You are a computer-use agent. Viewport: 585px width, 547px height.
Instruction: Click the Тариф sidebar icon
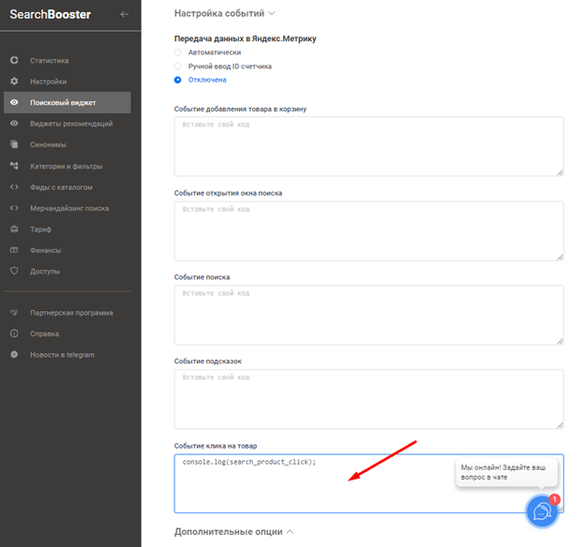[x=14, y=229]
